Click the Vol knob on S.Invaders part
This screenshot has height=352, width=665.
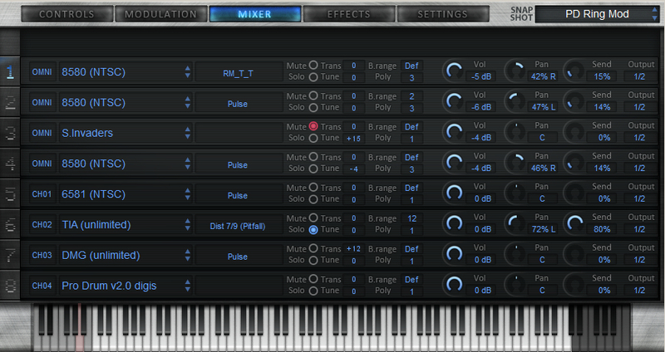tap(453, 132)
